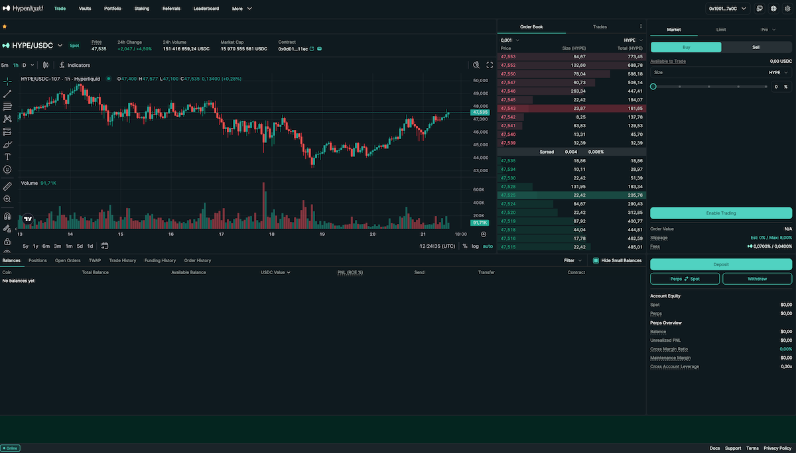Select the brush drawing tool

[x=7, y=144]
